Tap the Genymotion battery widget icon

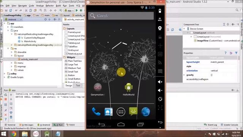tap(160, 11)
